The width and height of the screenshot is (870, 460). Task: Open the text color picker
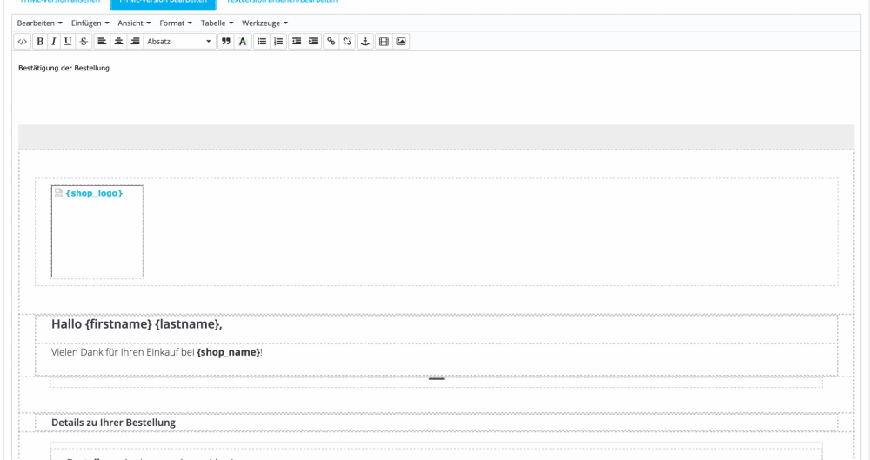point(243,42)
